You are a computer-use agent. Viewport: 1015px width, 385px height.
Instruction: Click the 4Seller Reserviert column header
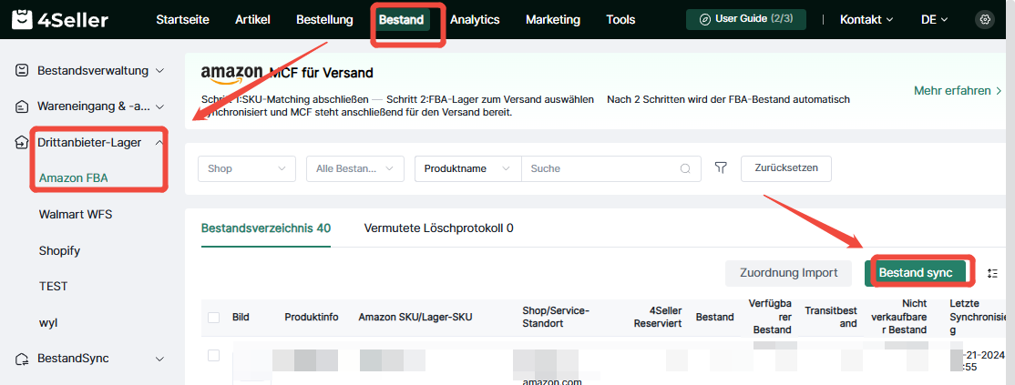coord(658,317)
